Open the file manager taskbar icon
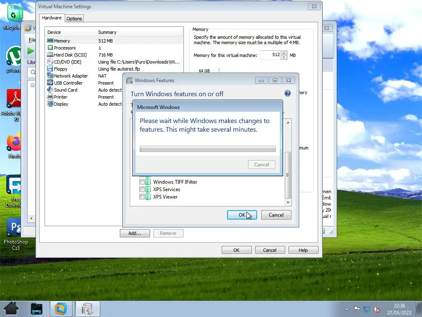Image resolution: width=422 pixels, height=317 pixels. pos(37,309)
